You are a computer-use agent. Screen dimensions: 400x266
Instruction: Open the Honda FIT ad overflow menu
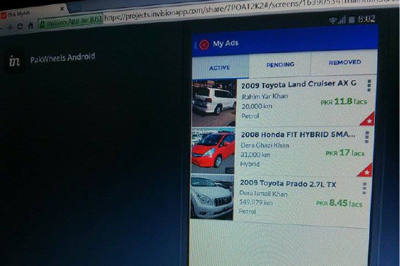click(367, 137)
